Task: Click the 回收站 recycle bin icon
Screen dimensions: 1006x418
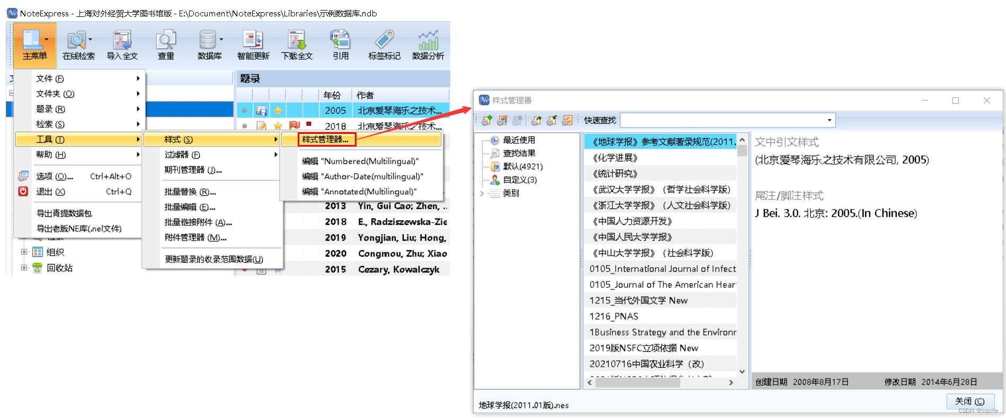Action: tap(37, 268)
